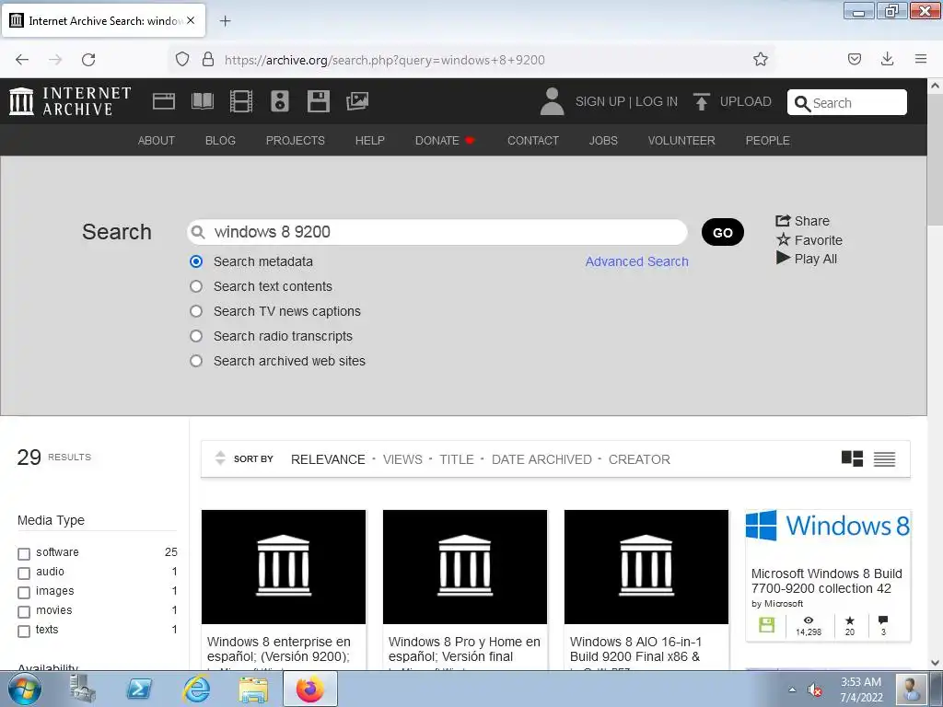Open the Software floppy disk icon
Viewport: 943px width, 707px height.
pyautogui.click(x=318, y=101)
